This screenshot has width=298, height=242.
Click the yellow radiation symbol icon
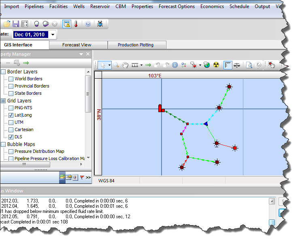[215, 65]
